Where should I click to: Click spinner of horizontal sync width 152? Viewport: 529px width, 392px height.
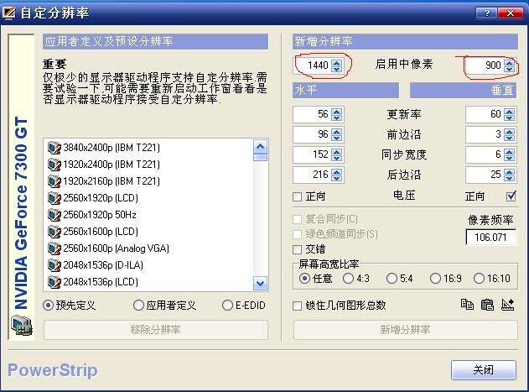[x=337, y=154]
